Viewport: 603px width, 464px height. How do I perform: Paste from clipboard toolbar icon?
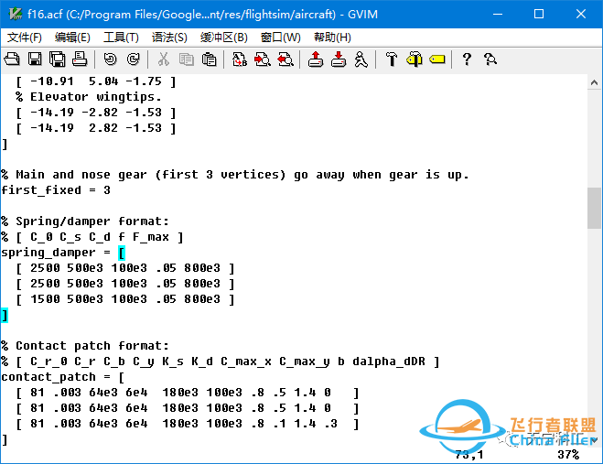click(210, 59)
